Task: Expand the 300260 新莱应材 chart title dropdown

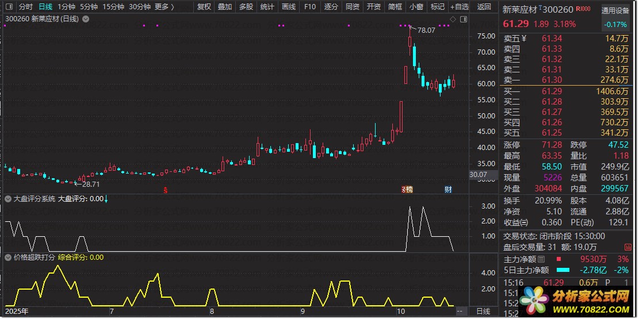Action: pyautogui.click(x=85, y=19)
